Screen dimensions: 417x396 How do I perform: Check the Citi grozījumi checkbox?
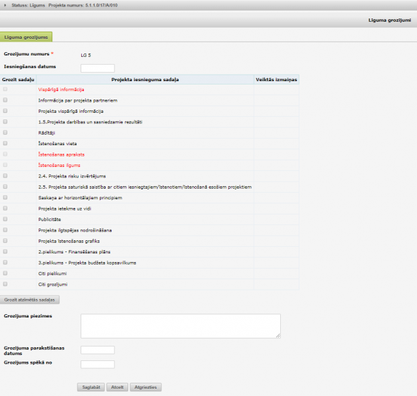pyautogui.click(x=5, y=284)
